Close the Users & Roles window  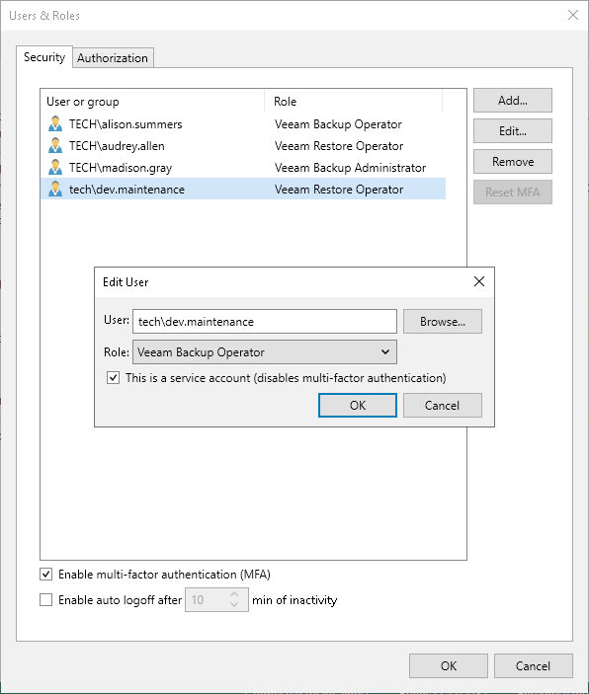click(573, 15)
